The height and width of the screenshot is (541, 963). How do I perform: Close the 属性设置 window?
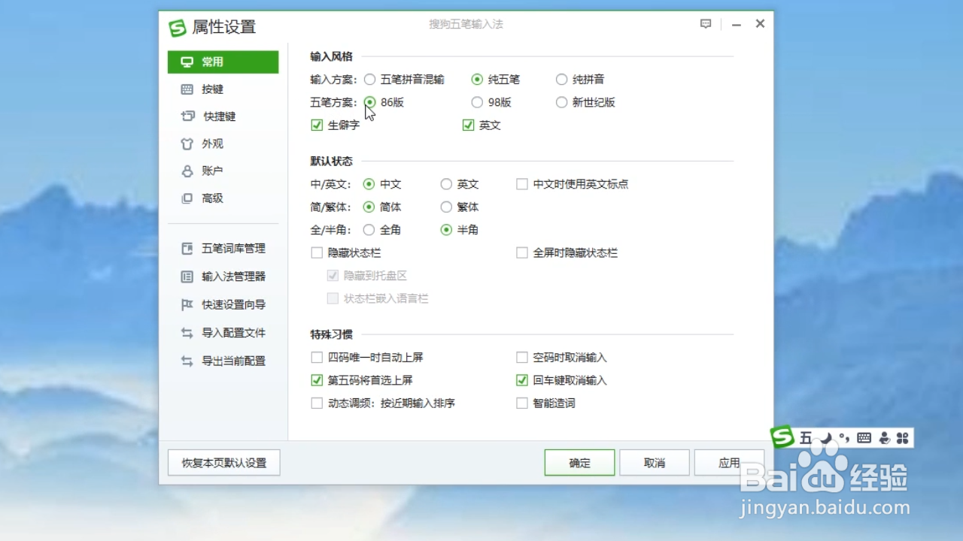click(x=760, y=24)
